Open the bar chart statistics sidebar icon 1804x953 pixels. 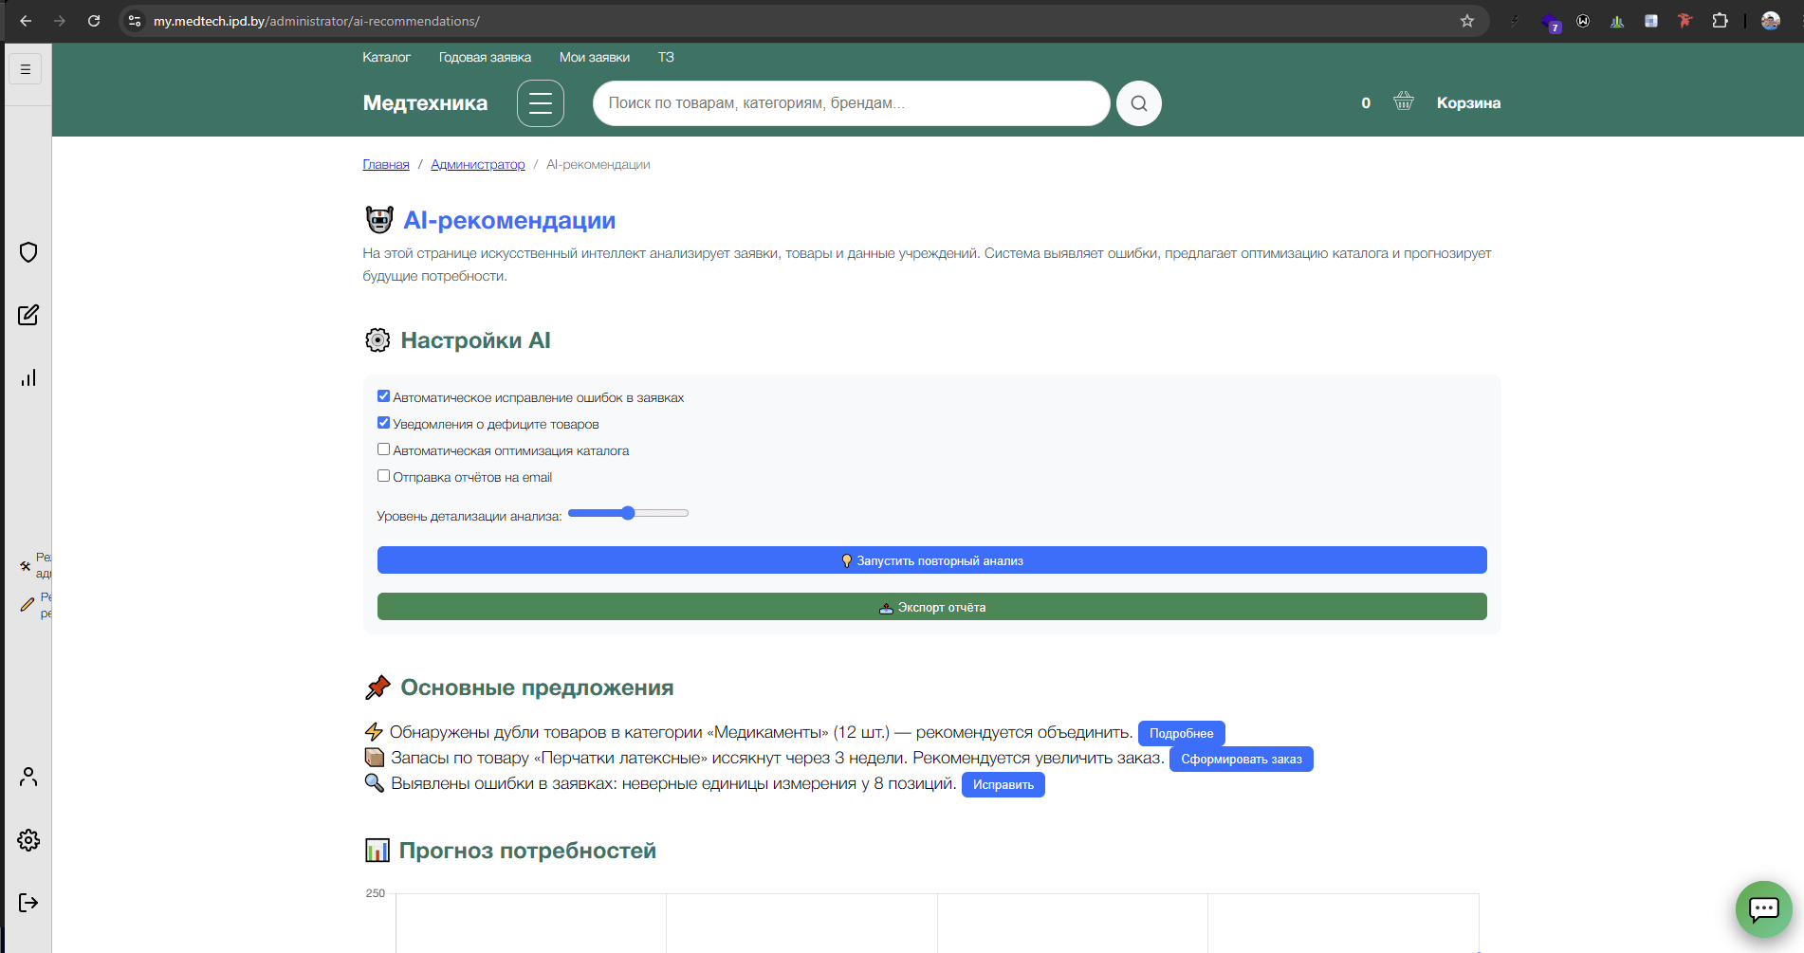click(28, 377)
